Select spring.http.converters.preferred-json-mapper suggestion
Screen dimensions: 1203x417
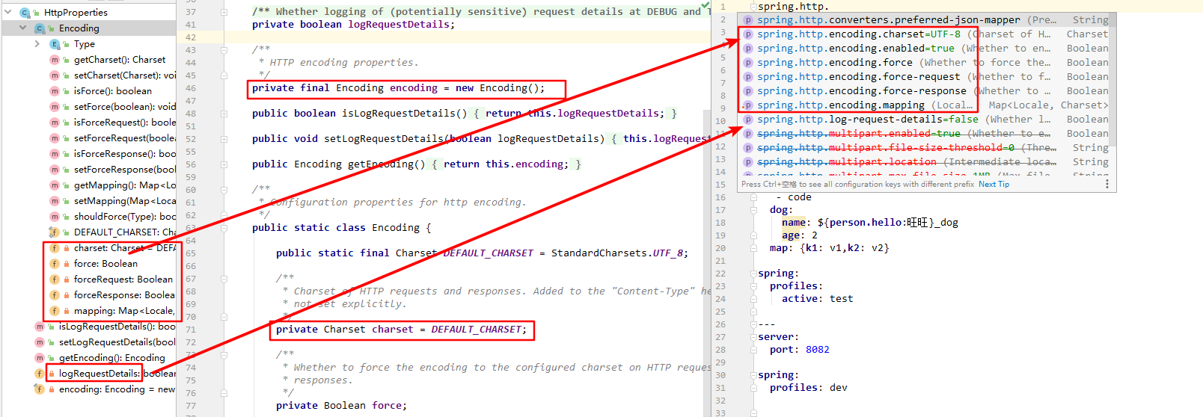click(888, 20)
